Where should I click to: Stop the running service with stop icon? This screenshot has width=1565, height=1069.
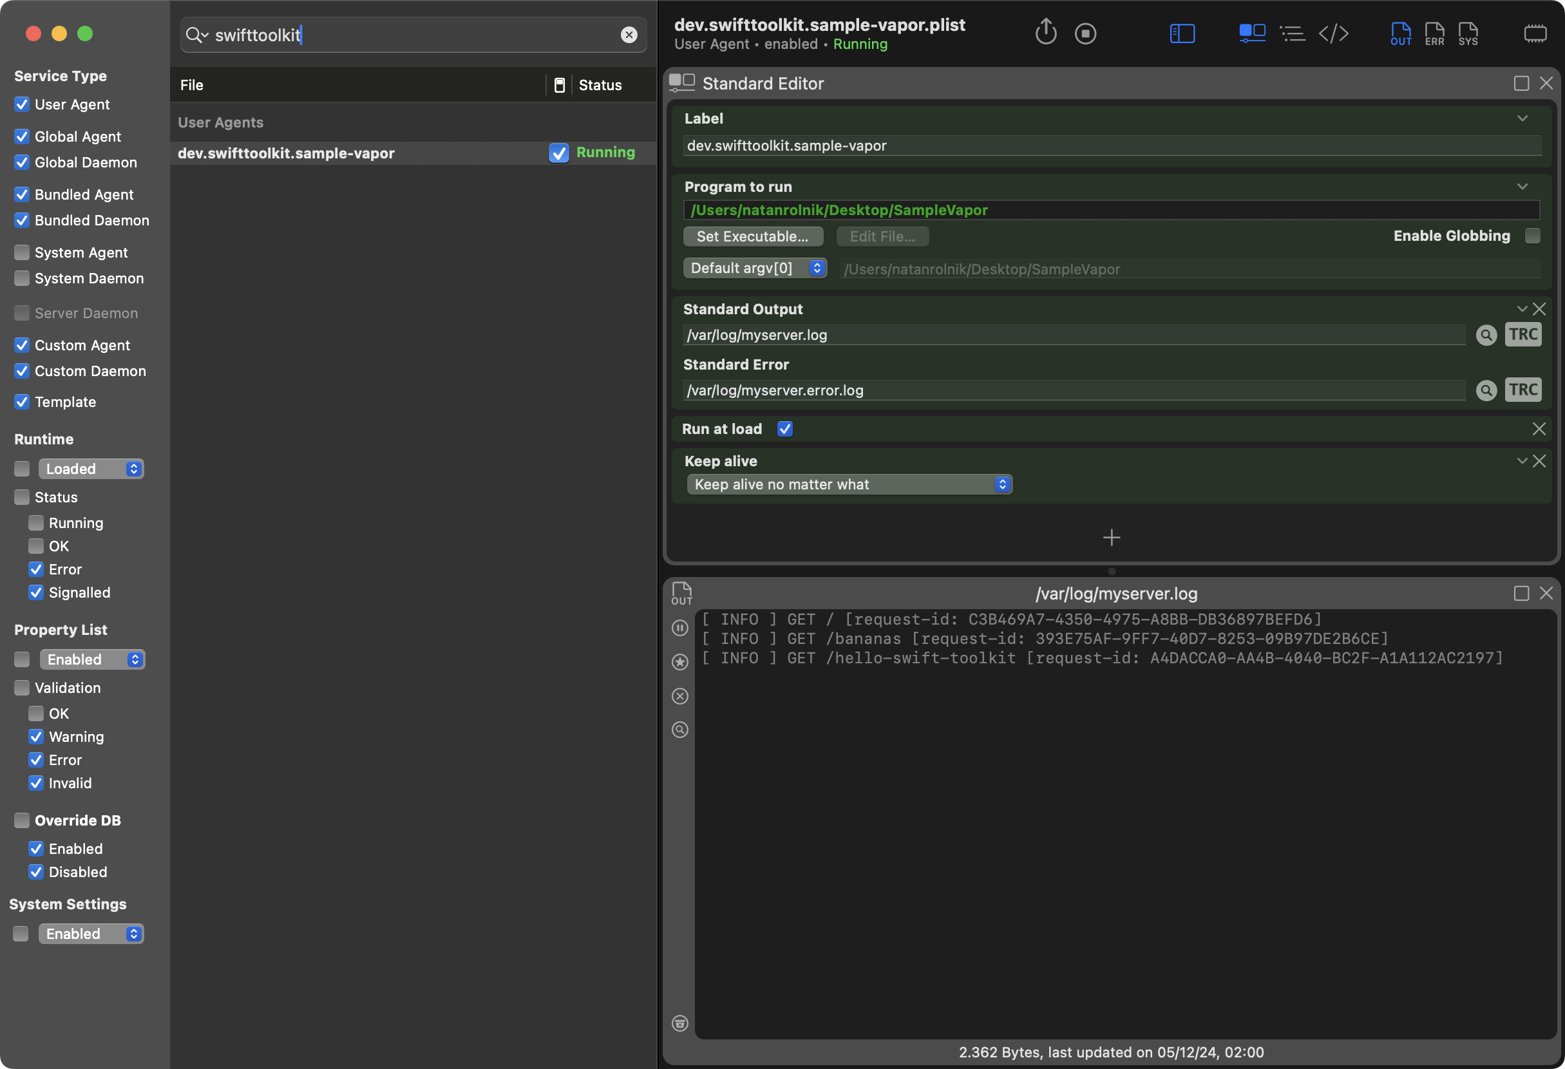[1085, 32]
